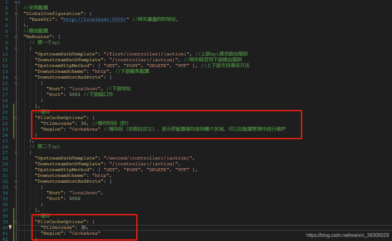
Task: Click the "ReRoutes" key
Action: 38,37
